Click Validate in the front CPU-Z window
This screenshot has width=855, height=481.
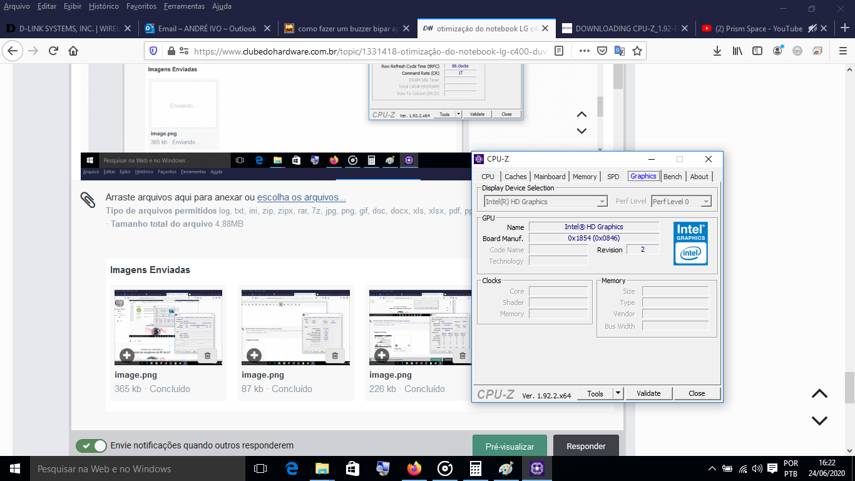point(648,393)
